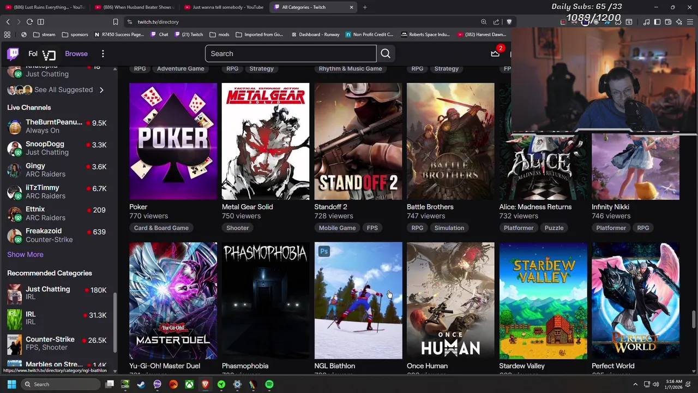Click the Infinity Nikki title link
This screenshot has width=698, height=393.
610,207
